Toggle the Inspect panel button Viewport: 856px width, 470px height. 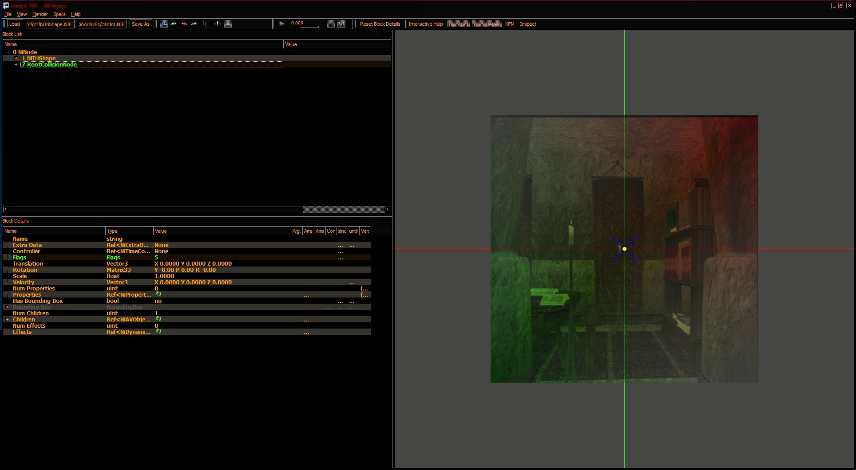(528, 24)
